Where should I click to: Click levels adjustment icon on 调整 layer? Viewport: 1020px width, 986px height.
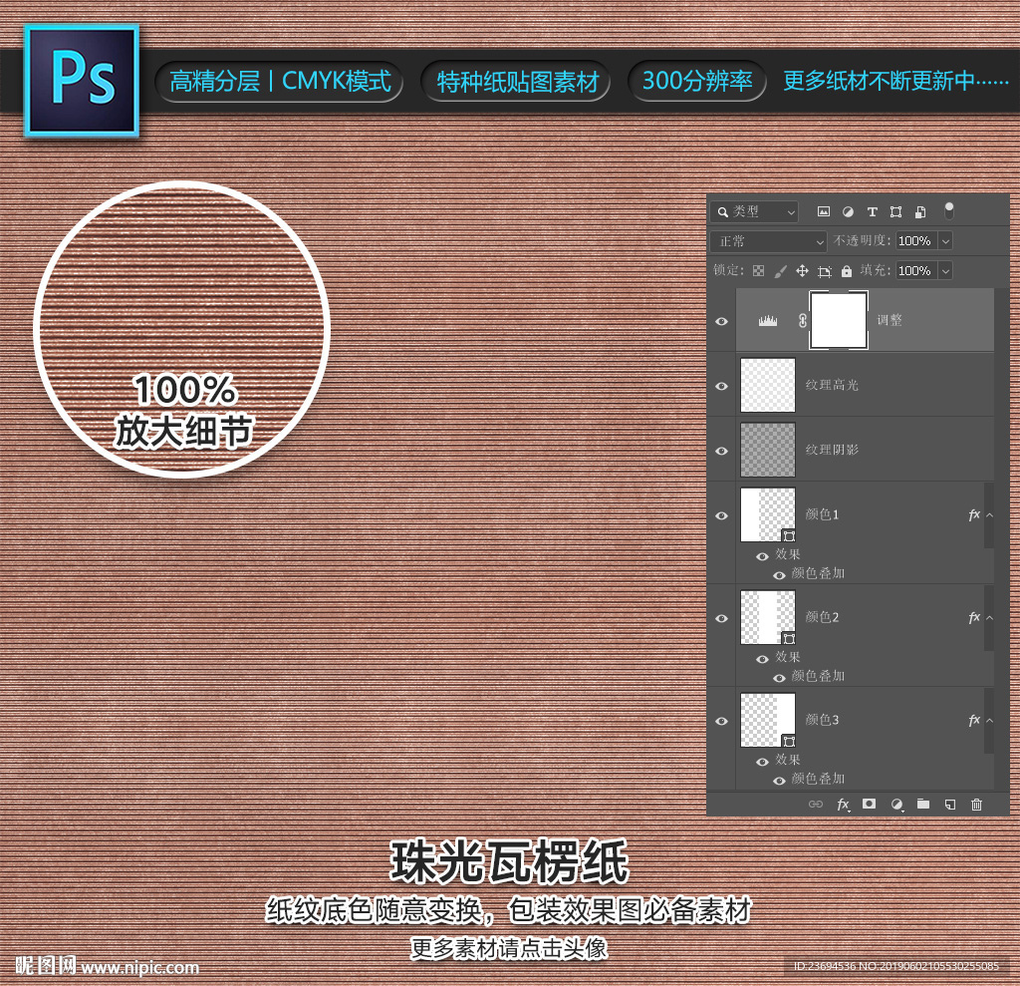pos(768,320)
